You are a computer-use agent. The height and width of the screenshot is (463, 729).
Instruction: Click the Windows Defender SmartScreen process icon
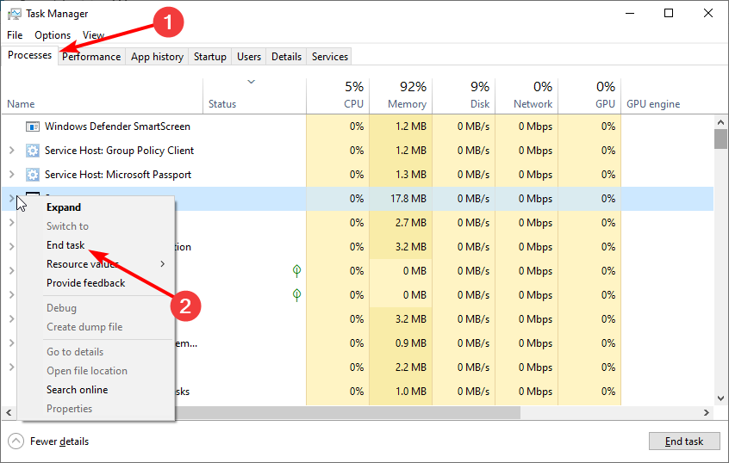point(33,127)
